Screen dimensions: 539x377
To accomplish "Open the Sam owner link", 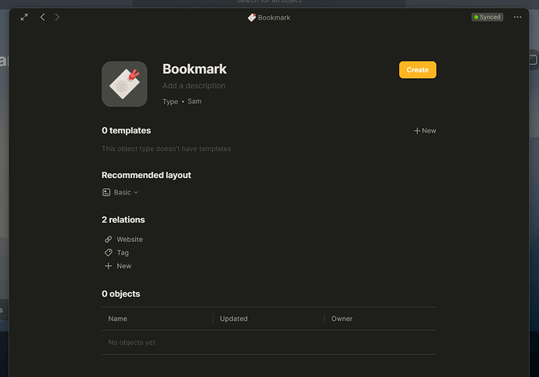I will [x=195, y=101].
